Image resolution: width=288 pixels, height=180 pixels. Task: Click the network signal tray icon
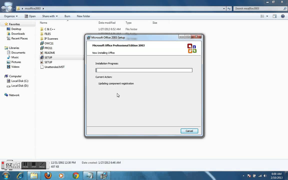click(x=260, y=176)
